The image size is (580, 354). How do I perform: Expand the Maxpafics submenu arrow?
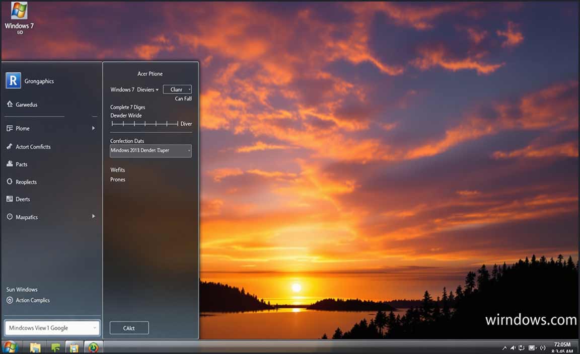point(93,216)
